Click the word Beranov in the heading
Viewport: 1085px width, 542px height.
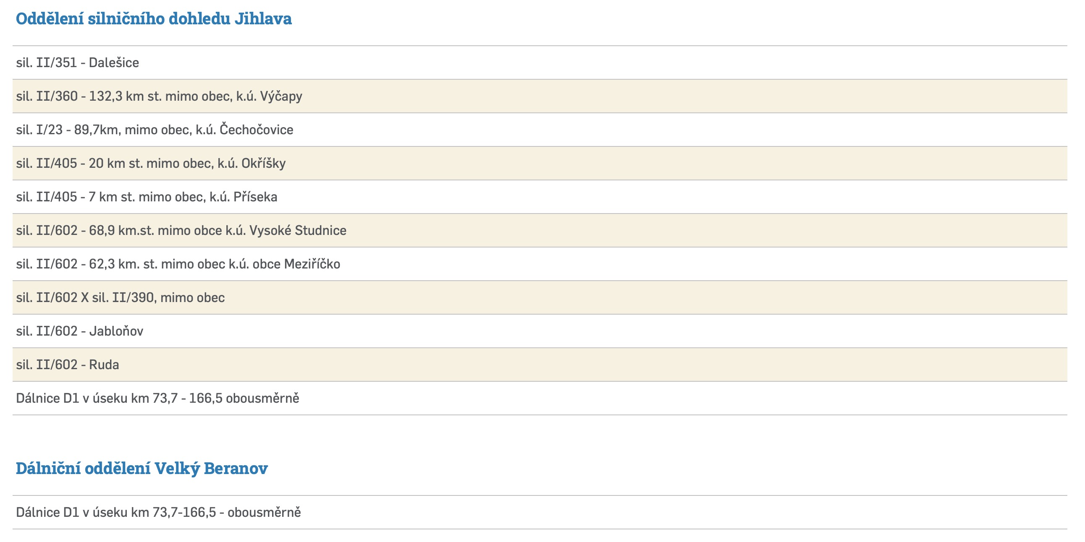[236, 468]
